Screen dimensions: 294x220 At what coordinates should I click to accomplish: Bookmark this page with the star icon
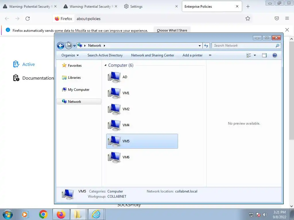[248, 18]
